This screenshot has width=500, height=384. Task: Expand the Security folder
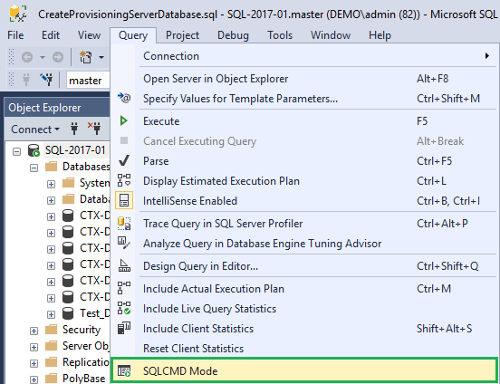click(x=34, y=331)
